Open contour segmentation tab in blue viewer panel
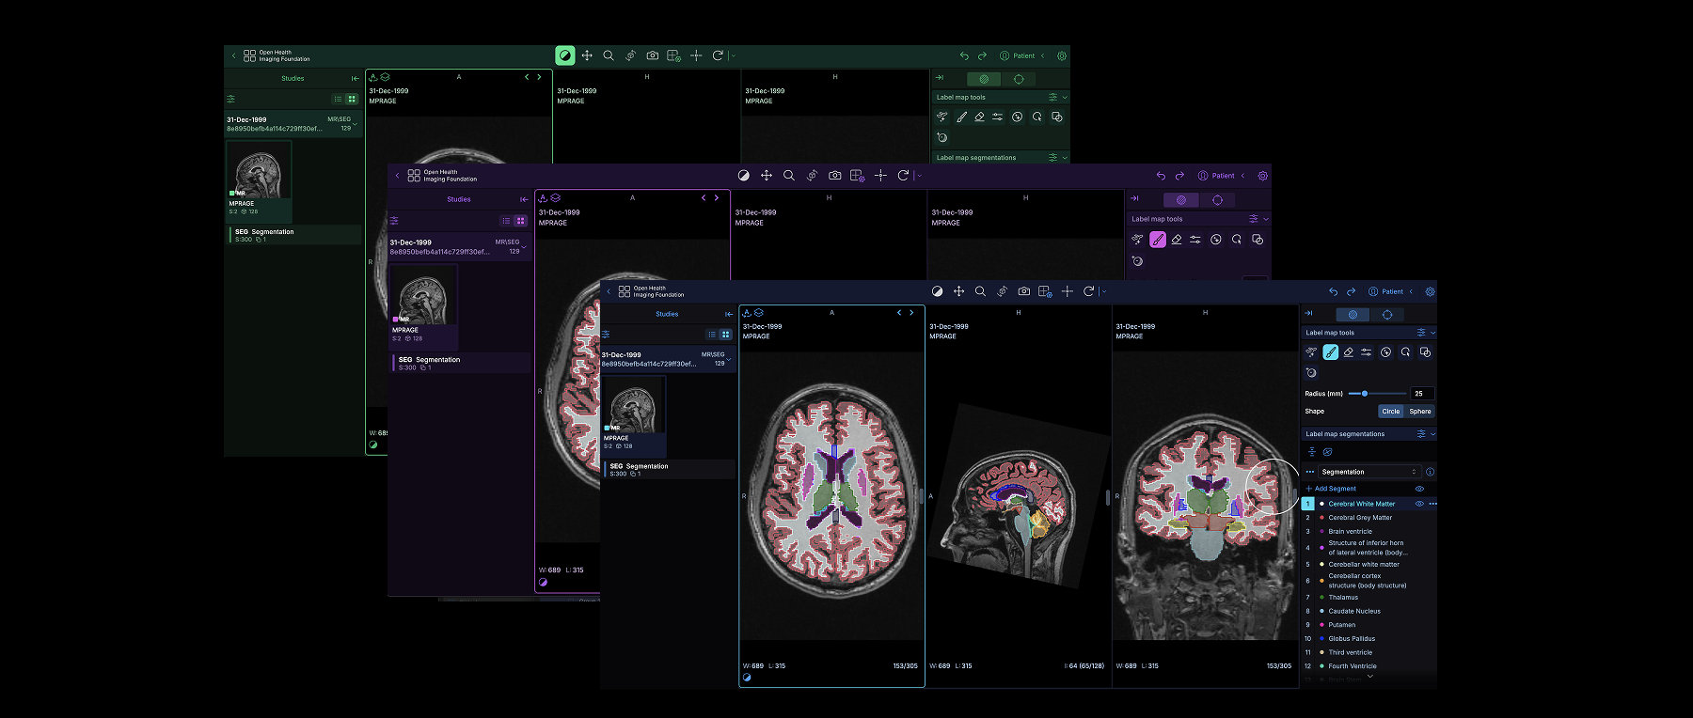The height and width of the screenshot is (718, 1693). tap(1387, 315)
